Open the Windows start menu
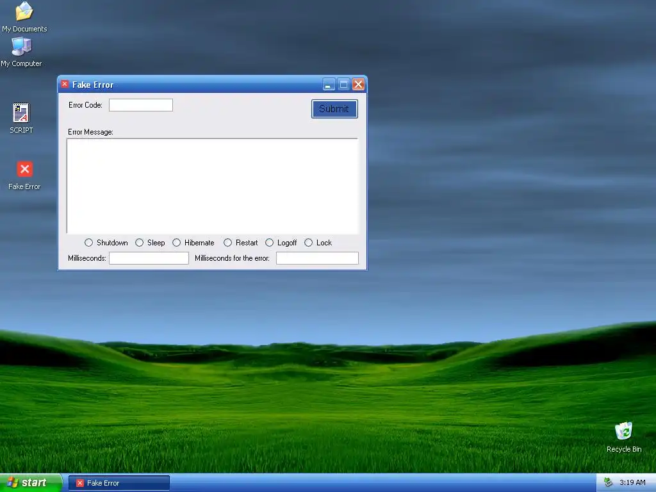The width and height of the screenshot is (656, 492). 30,483
